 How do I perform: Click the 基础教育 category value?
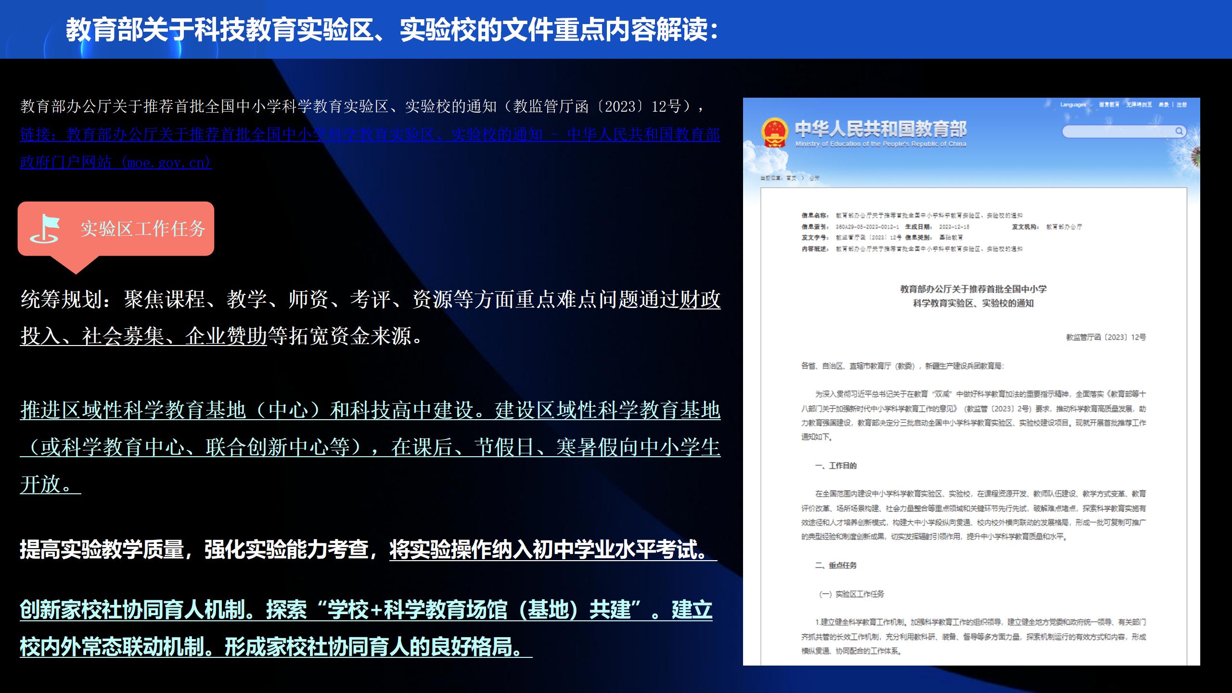[x=951, y=238]
